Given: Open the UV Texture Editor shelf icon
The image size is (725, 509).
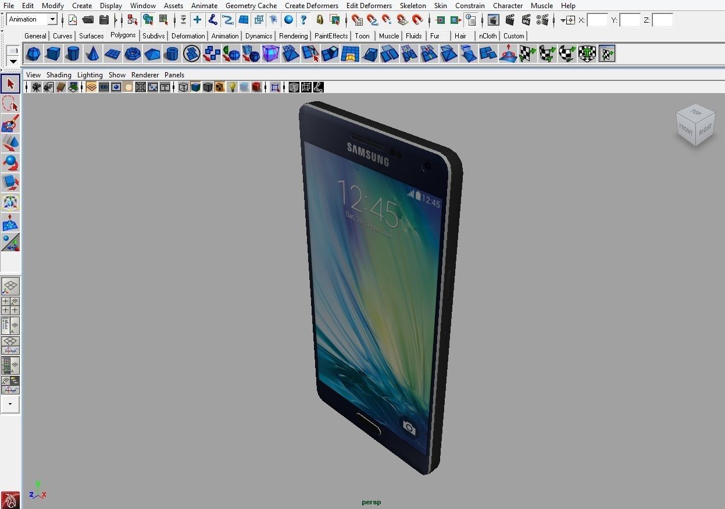Looking at the screenshot, I should 606,54.
